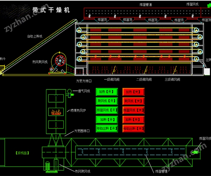Select the second-stage damper above 二级调风阀
The width and height of the screenshot is (211, 176).
[146, 70]
